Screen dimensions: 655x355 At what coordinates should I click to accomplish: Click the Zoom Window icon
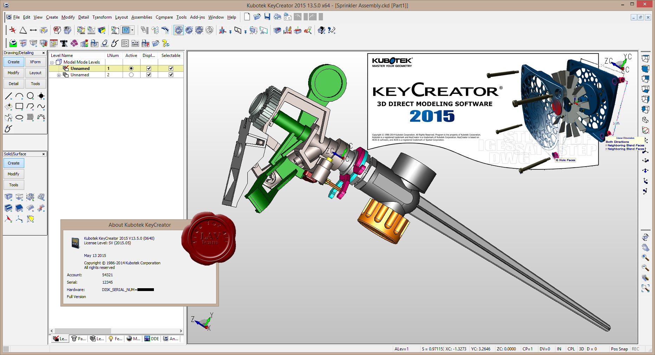(x=645, y=288)
